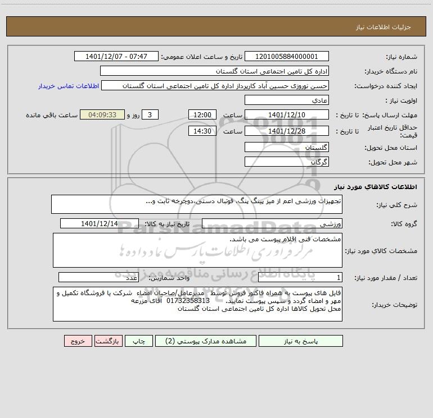Click the priority field عادی
The height and width of the screenshot is (418, 433).
287,100
